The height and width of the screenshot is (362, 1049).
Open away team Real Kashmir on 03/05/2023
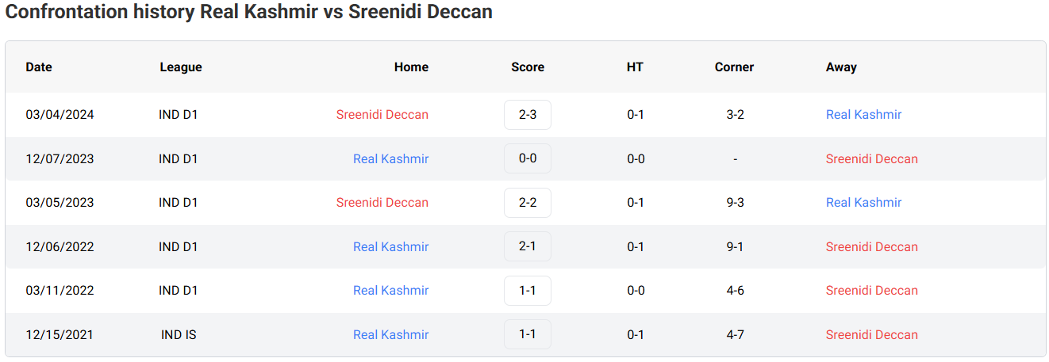pyautogui.click(x=863, y=203)
